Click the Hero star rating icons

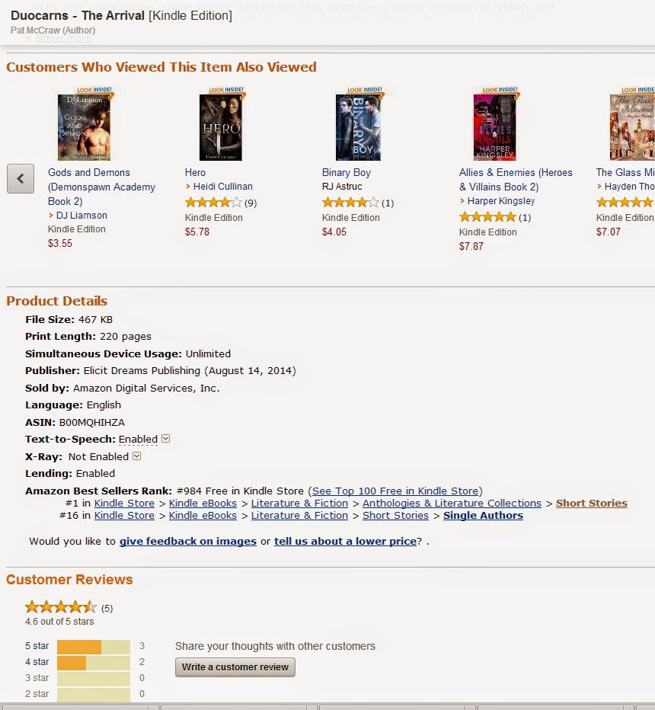point(214,203)
